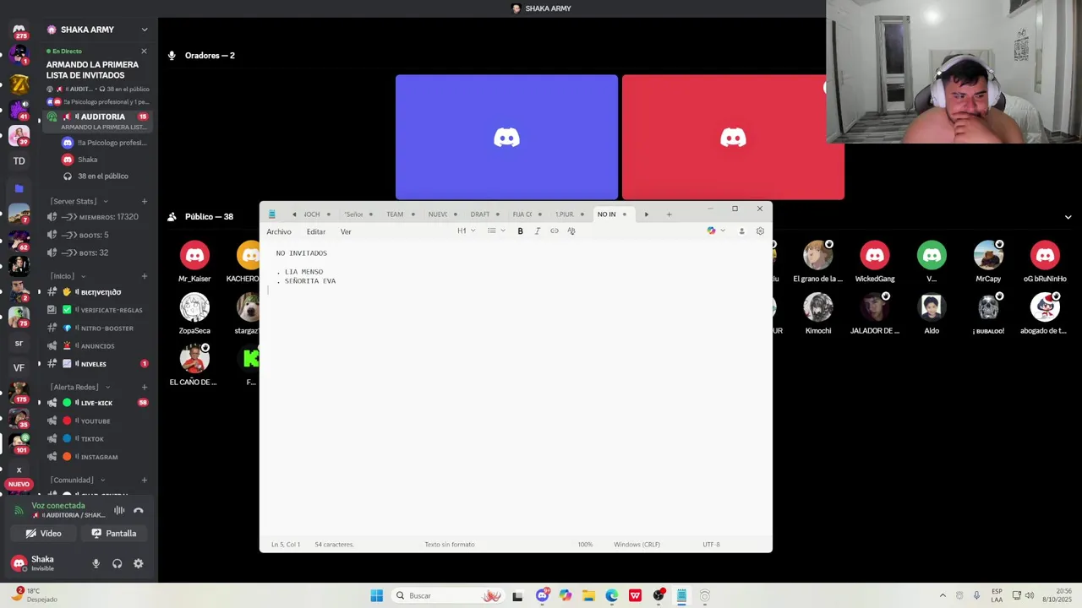This screenshot has height=608, width=1082.
Task: Toggle italic formatting in Notepad
Action: 537,231
